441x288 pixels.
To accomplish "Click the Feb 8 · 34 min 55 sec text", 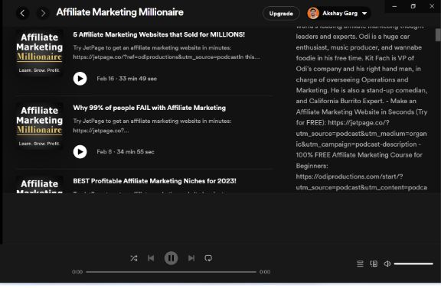I will pos(126,152).
